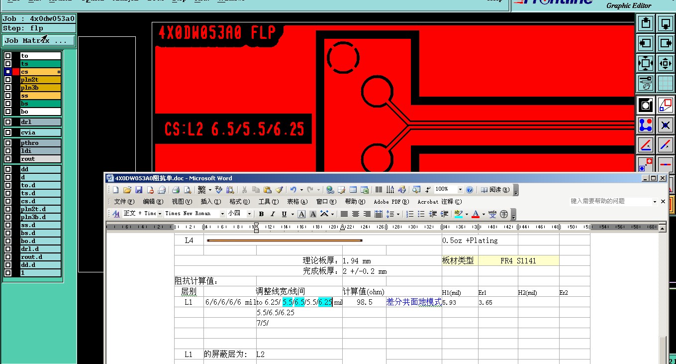Toggle the checkbox for layer bs
The image size is (676, 364).
(x=8, y=104)
